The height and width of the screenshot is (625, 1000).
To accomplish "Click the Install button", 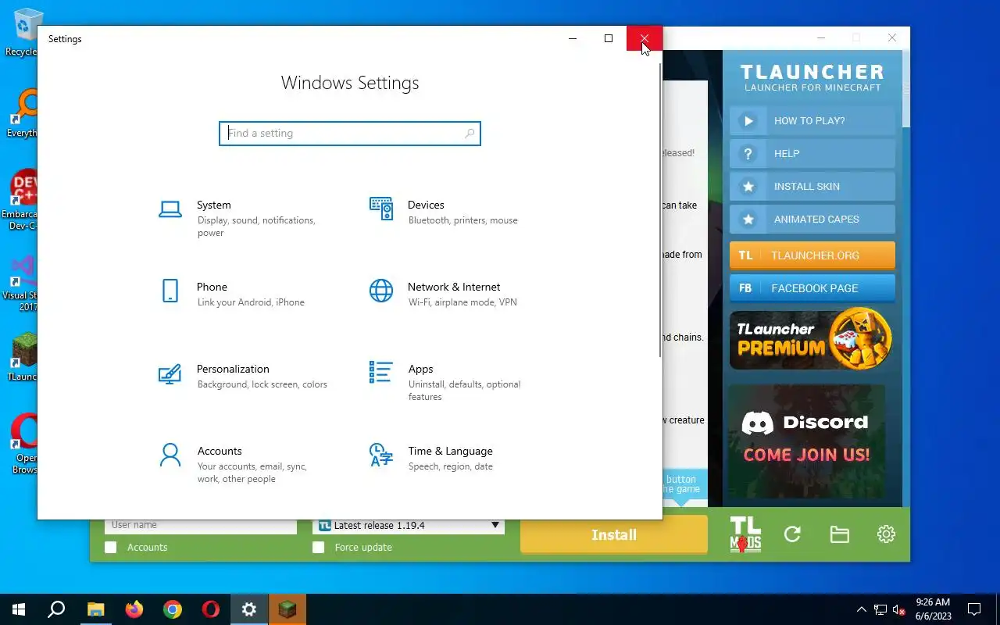I will click(614, 534).
